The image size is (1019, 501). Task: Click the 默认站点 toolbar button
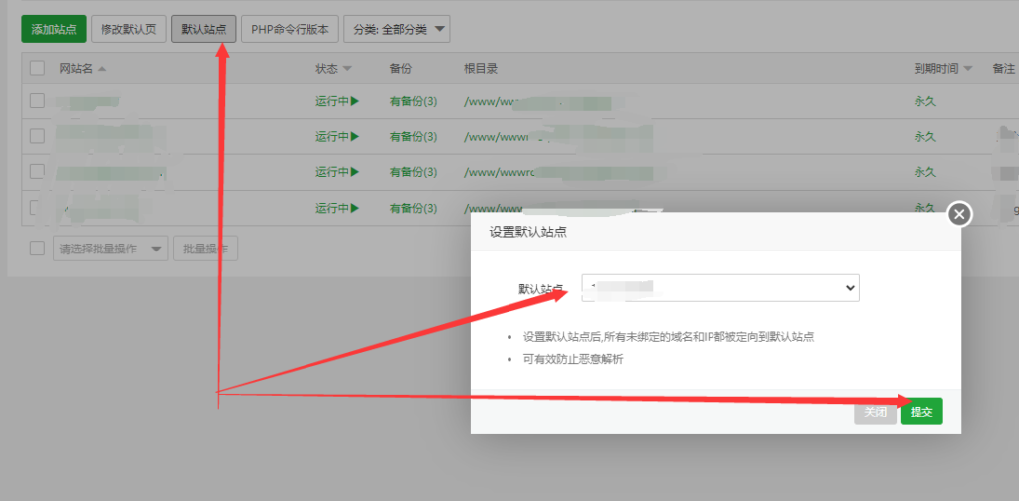point(204,29)
